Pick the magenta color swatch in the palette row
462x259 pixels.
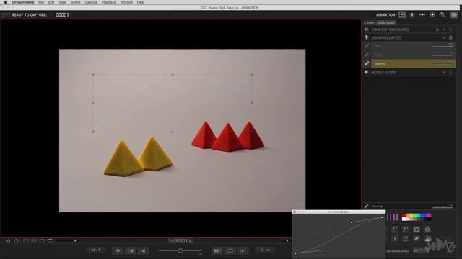click(429, 216)
